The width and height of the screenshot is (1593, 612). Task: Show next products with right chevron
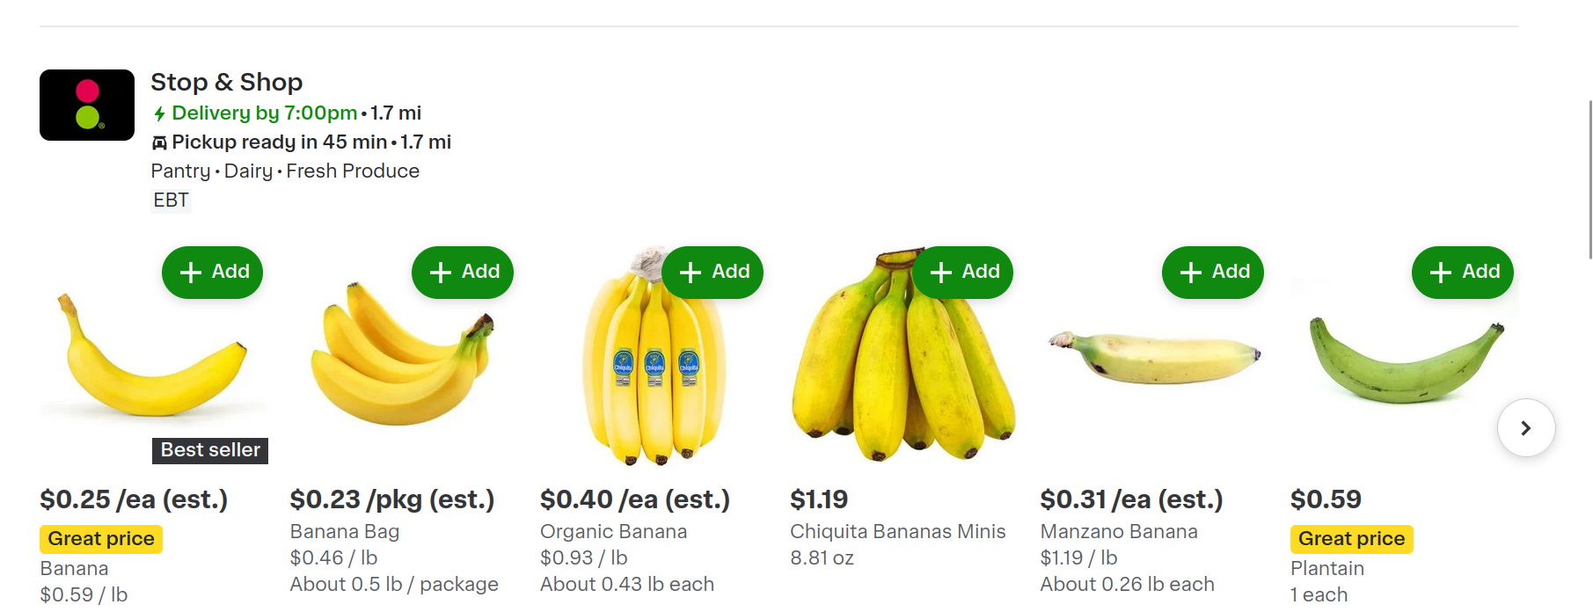point(1526,428)
